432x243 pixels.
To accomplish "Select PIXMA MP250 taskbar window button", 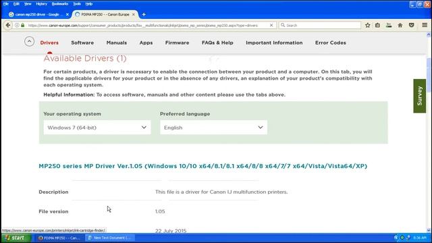I will pos(59,238).
